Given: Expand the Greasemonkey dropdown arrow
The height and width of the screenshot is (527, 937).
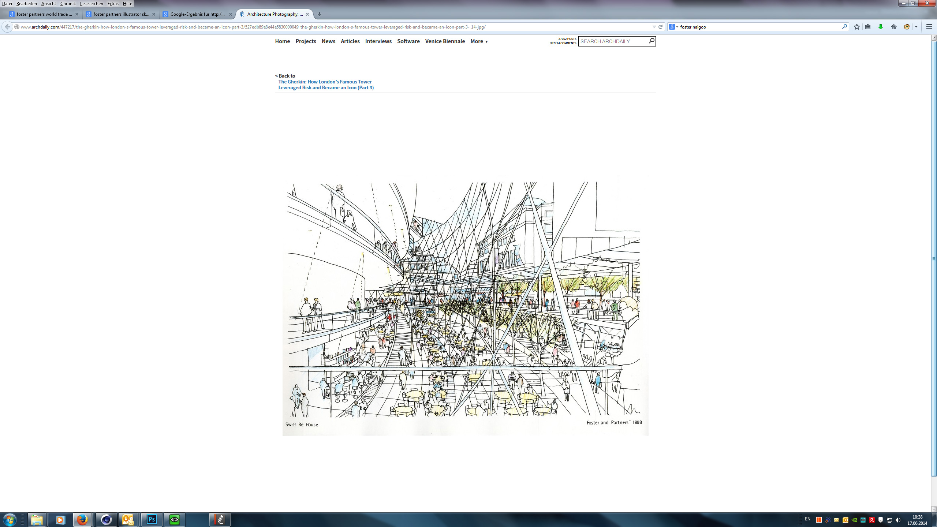Looking at the screenshot, I should click(916, 27).
